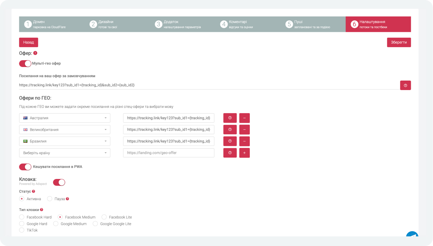Screen dimensions: 433x246
Task: Choose Facebook Hard cloaking type
Action: click(22, 217)
